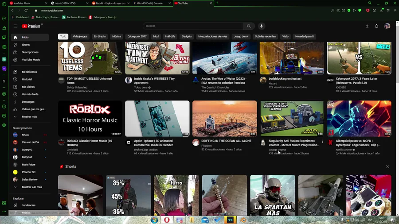Select the En directo filter chip
The width and height of the screenshot is (399, 224).
coord(100,37)
